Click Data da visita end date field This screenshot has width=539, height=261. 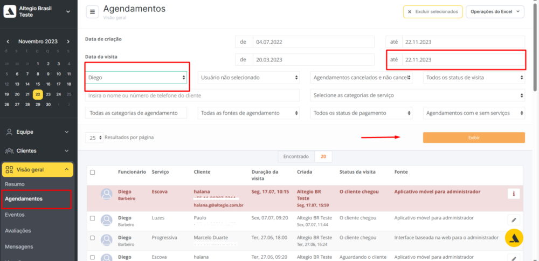click(464, 59)
